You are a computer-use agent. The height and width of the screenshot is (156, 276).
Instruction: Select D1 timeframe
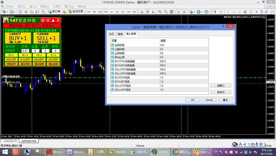[x=123, y=12]
